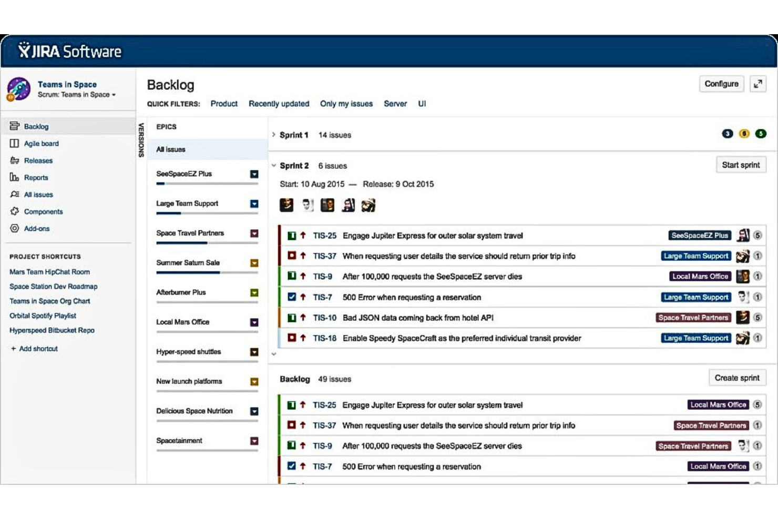Open the Space Station Dev Roadmap shortcut
The image size is (778, 519).
click(54, 287)
